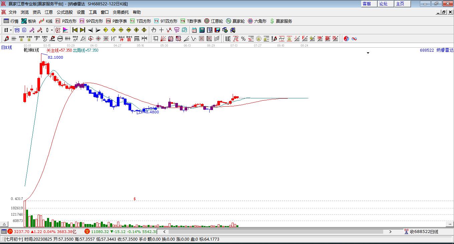The width and height of the screenshot is (454, 244).
Task: Click the save floppy disk icon
Action: (x=217, y=30)
